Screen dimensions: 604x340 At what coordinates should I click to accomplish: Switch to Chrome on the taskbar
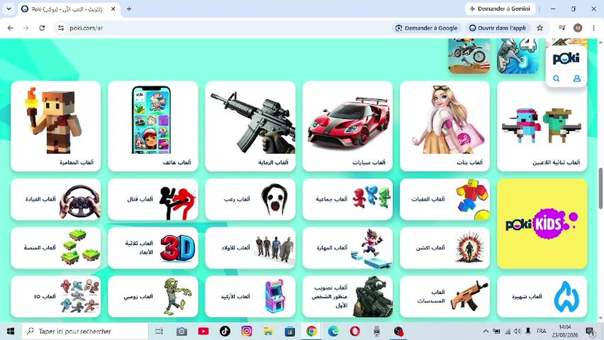[x=311, y=331]
